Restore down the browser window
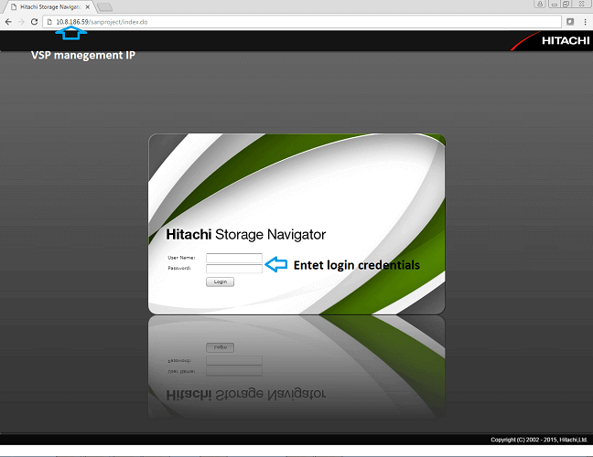This screenshot has width=593, height=457. 566,4
